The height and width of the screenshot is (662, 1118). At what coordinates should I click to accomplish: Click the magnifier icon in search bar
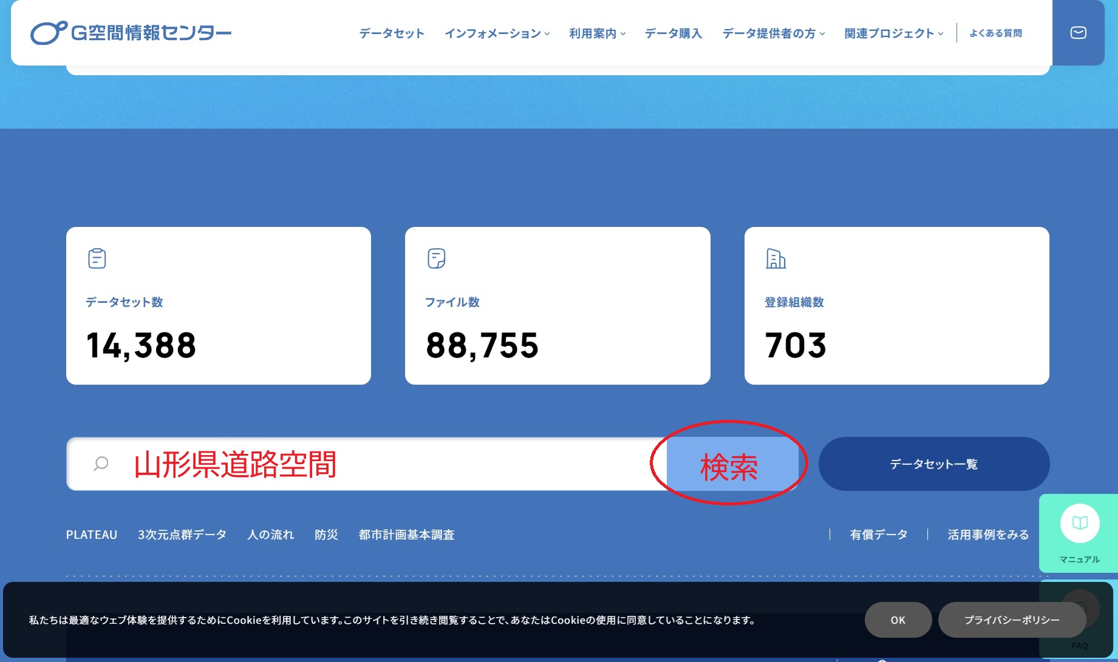point(101,463)
